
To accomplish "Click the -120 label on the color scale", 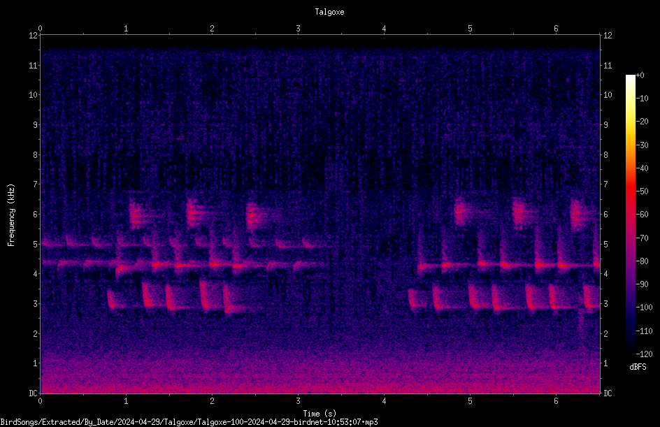I will click(x=644, y=354).
